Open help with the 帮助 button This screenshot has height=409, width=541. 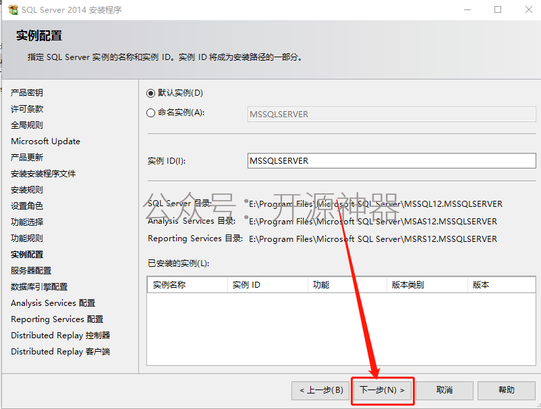[x=506, y=390]
